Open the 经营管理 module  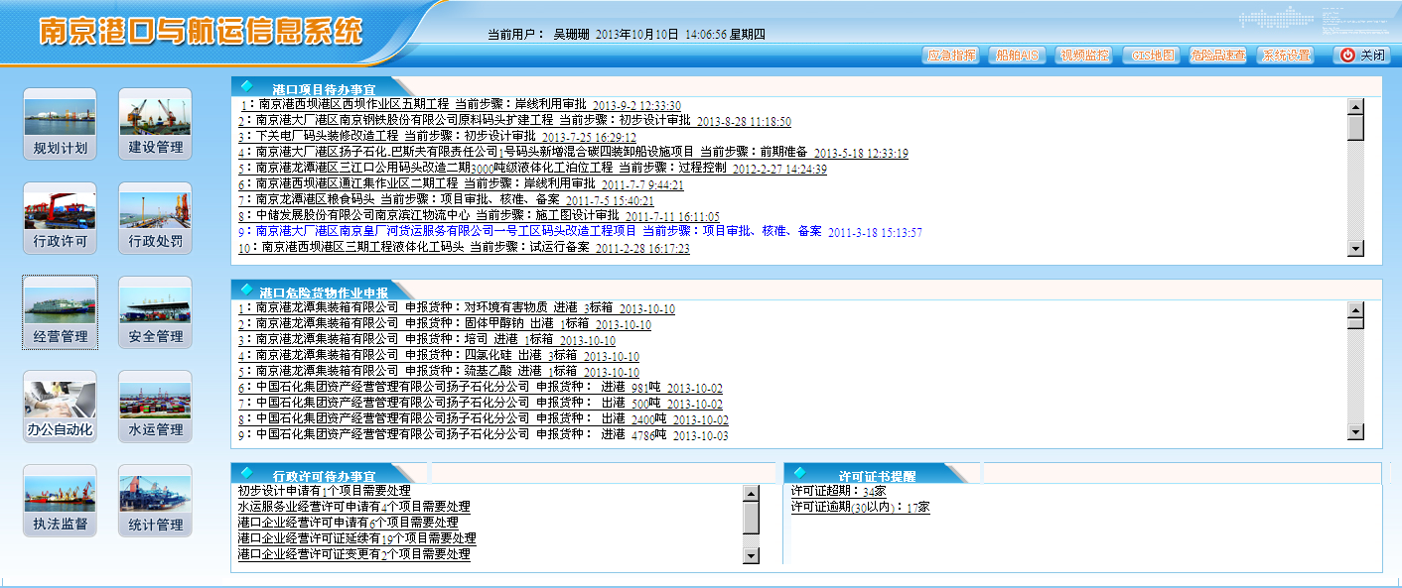(x=60, y=313)
